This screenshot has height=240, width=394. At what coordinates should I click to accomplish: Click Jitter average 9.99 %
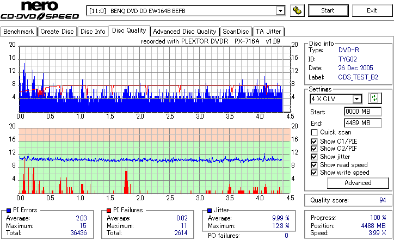pos(281,218)
